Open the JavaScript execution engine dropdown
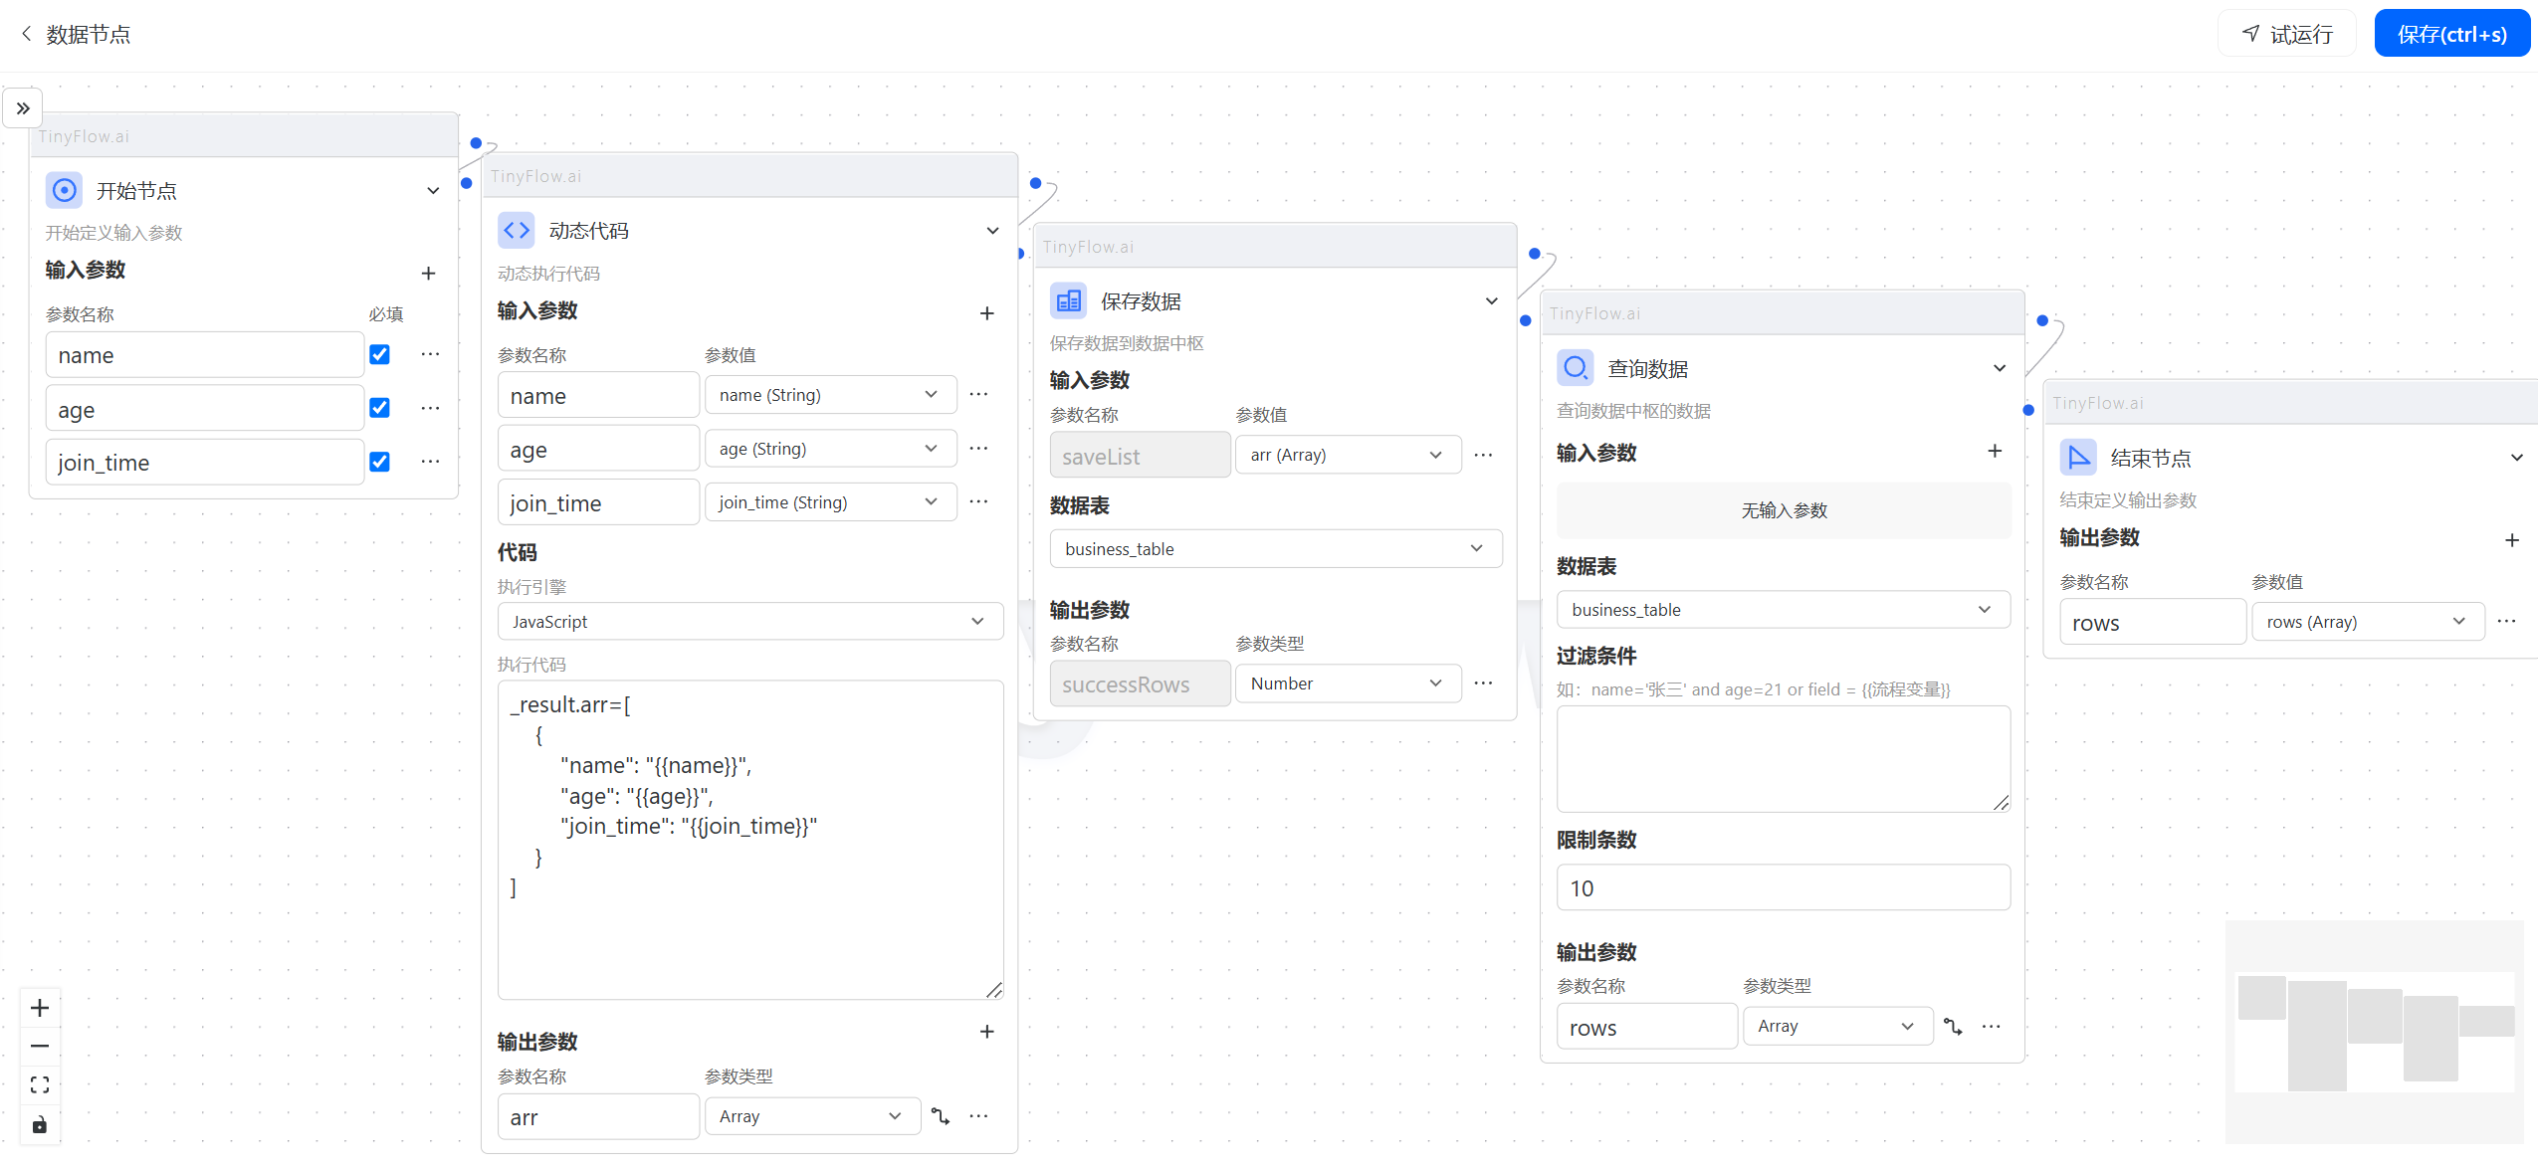 [x=749, y=621]
